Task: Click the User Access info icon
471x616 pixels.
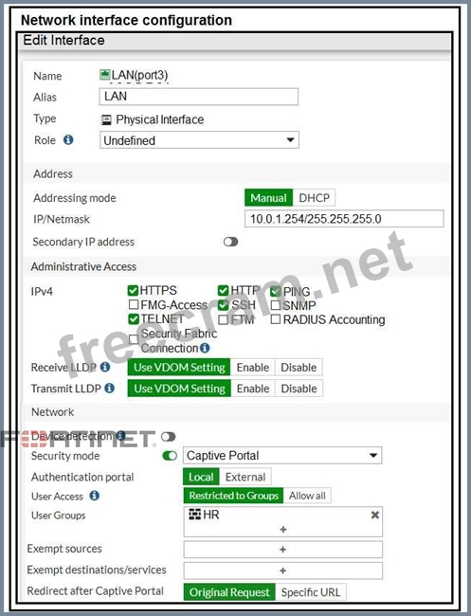Action: [94, 496]
